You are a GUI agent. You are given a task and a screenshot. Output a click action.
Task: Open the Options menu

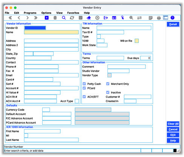coord(46,13)
